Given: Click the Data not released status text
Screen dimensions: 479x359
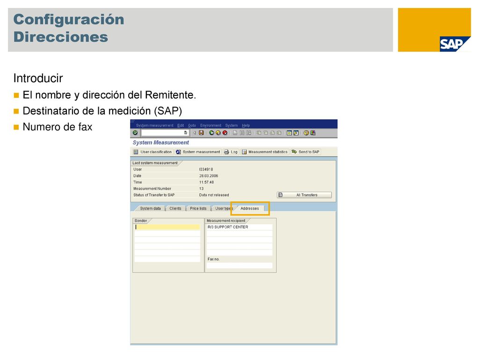Looking at the screenshot, I should [214, 195].
